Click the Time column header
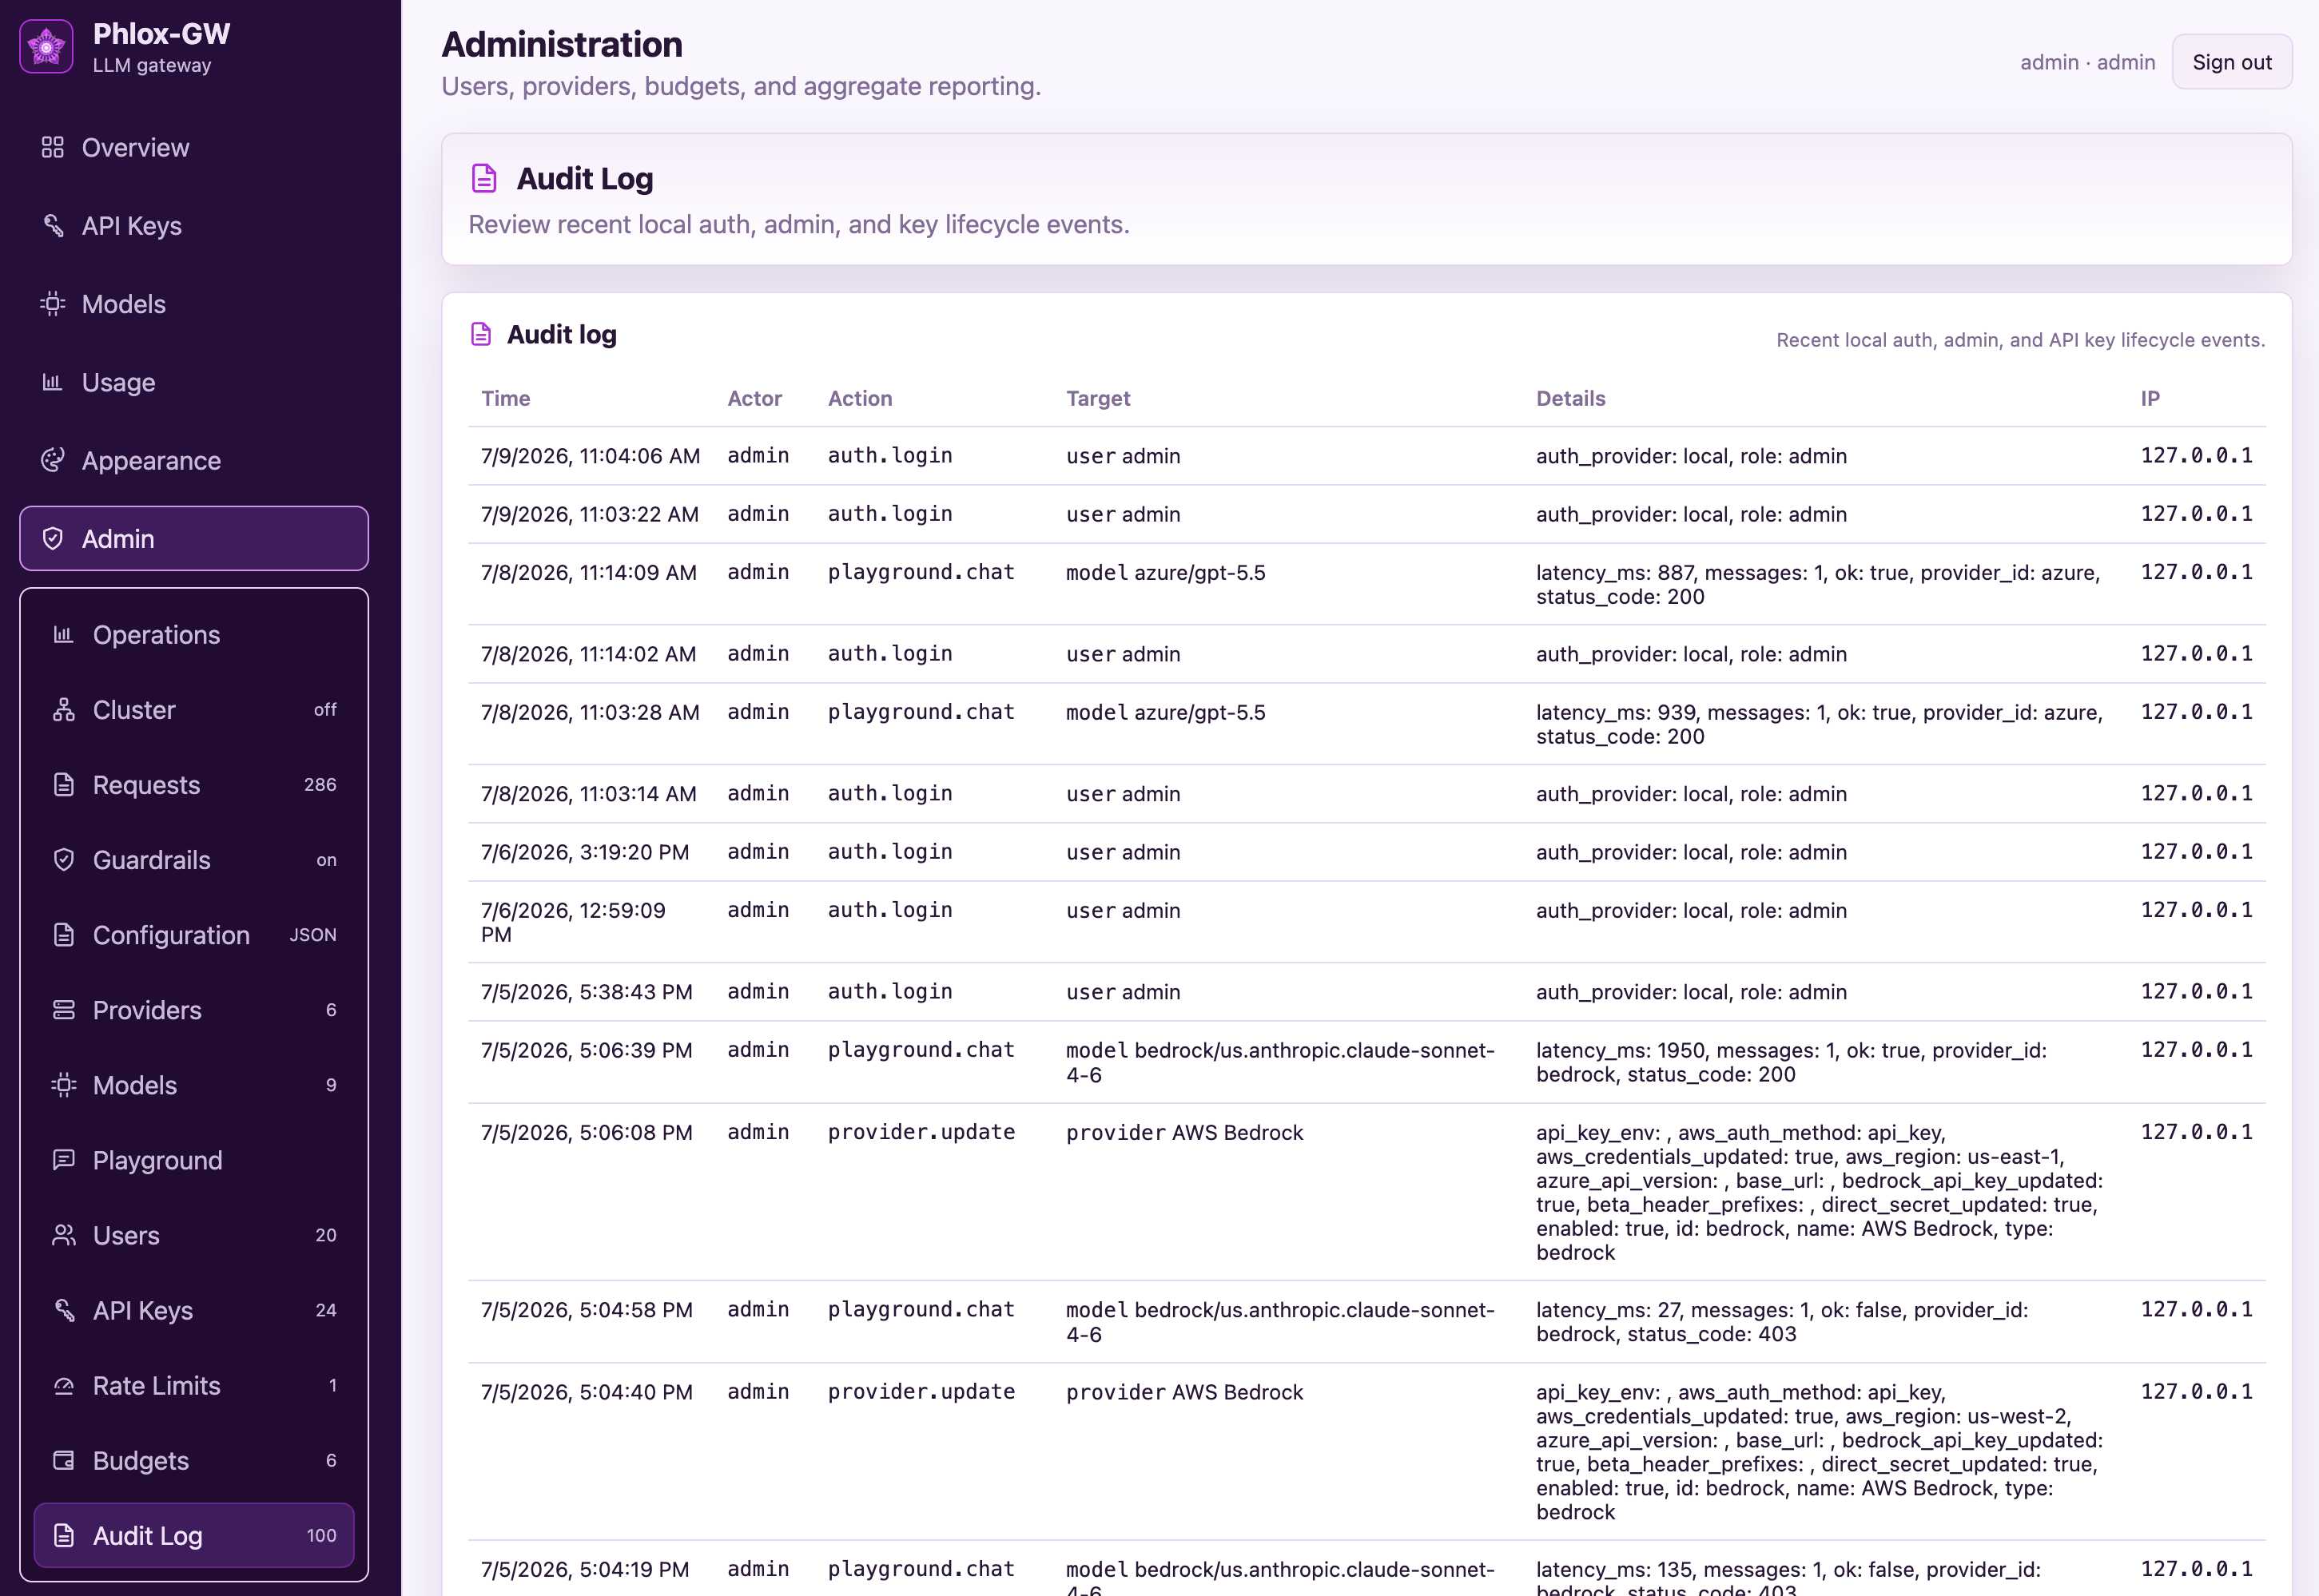 (505, 398)
